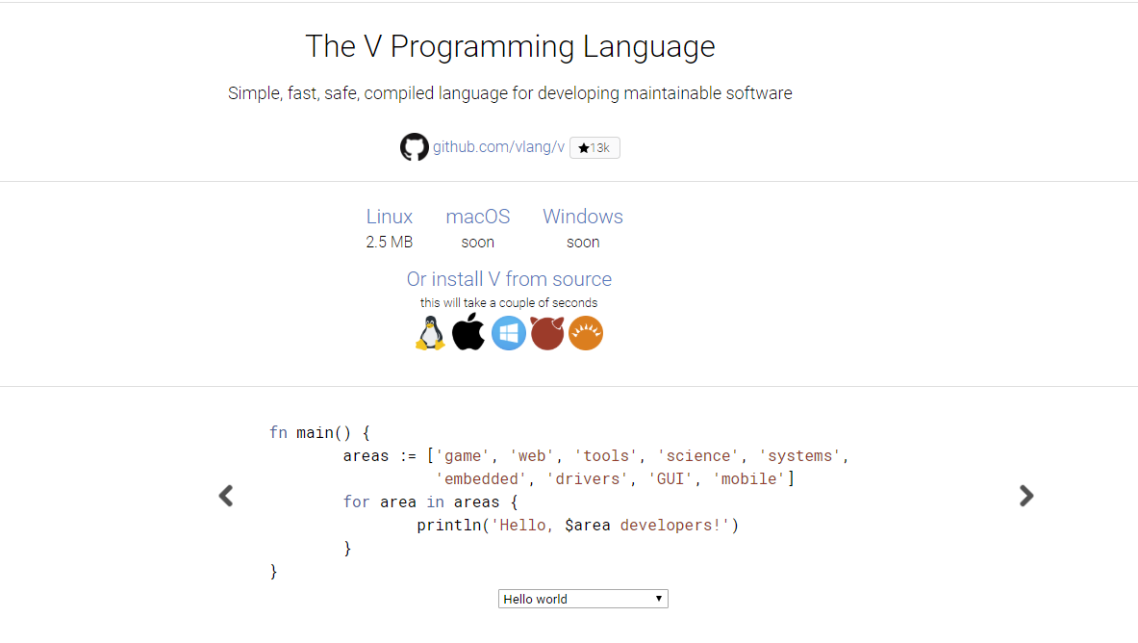Click the "'embedded', 'drivers', 'GUI', 'mobile'" code line
The height and width of the screenshot is (643, 1138).
point(615,478)
